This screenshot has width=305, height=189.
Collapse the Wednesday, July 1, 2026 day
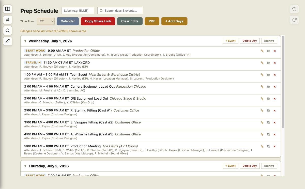click(25, 41)
